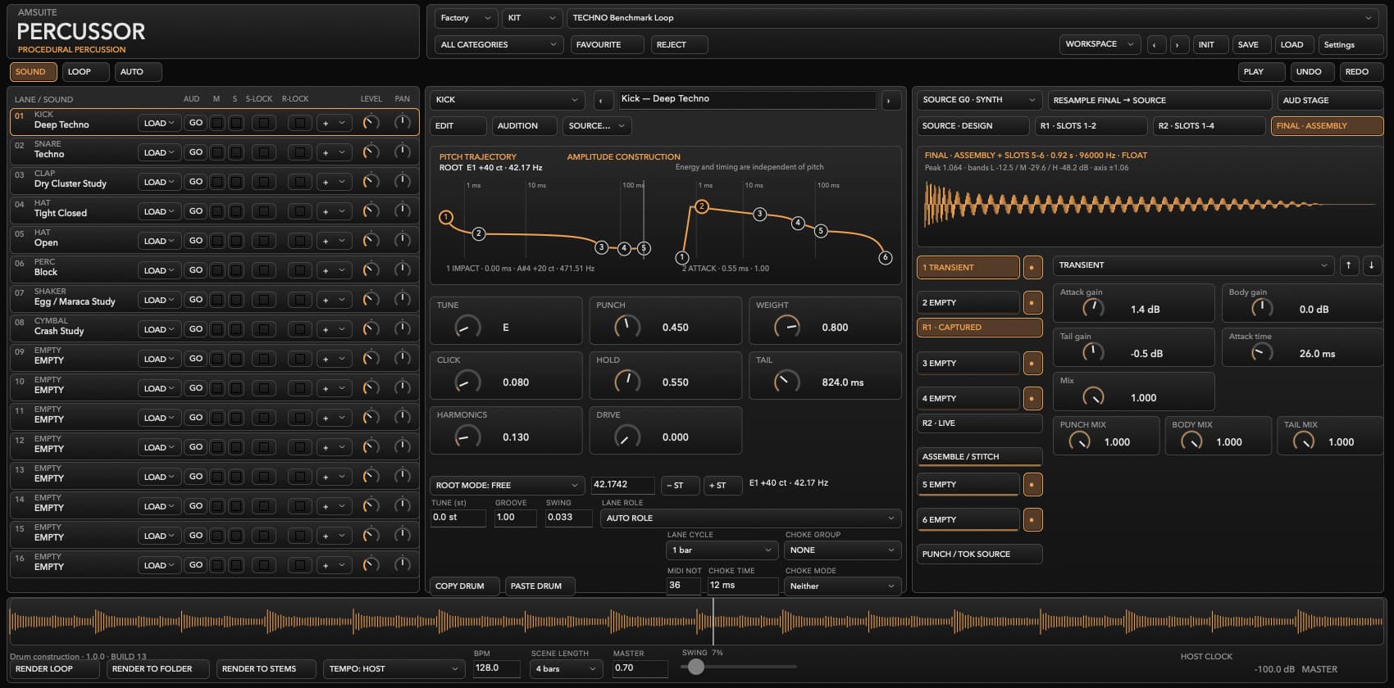Open the ALL CATEGORIES dropdown

point(498,45)
